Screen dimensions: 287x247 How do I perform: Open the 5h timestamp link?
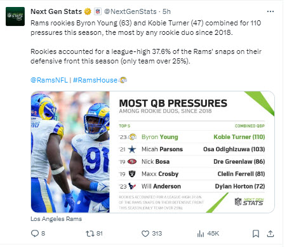coord(166,11)
